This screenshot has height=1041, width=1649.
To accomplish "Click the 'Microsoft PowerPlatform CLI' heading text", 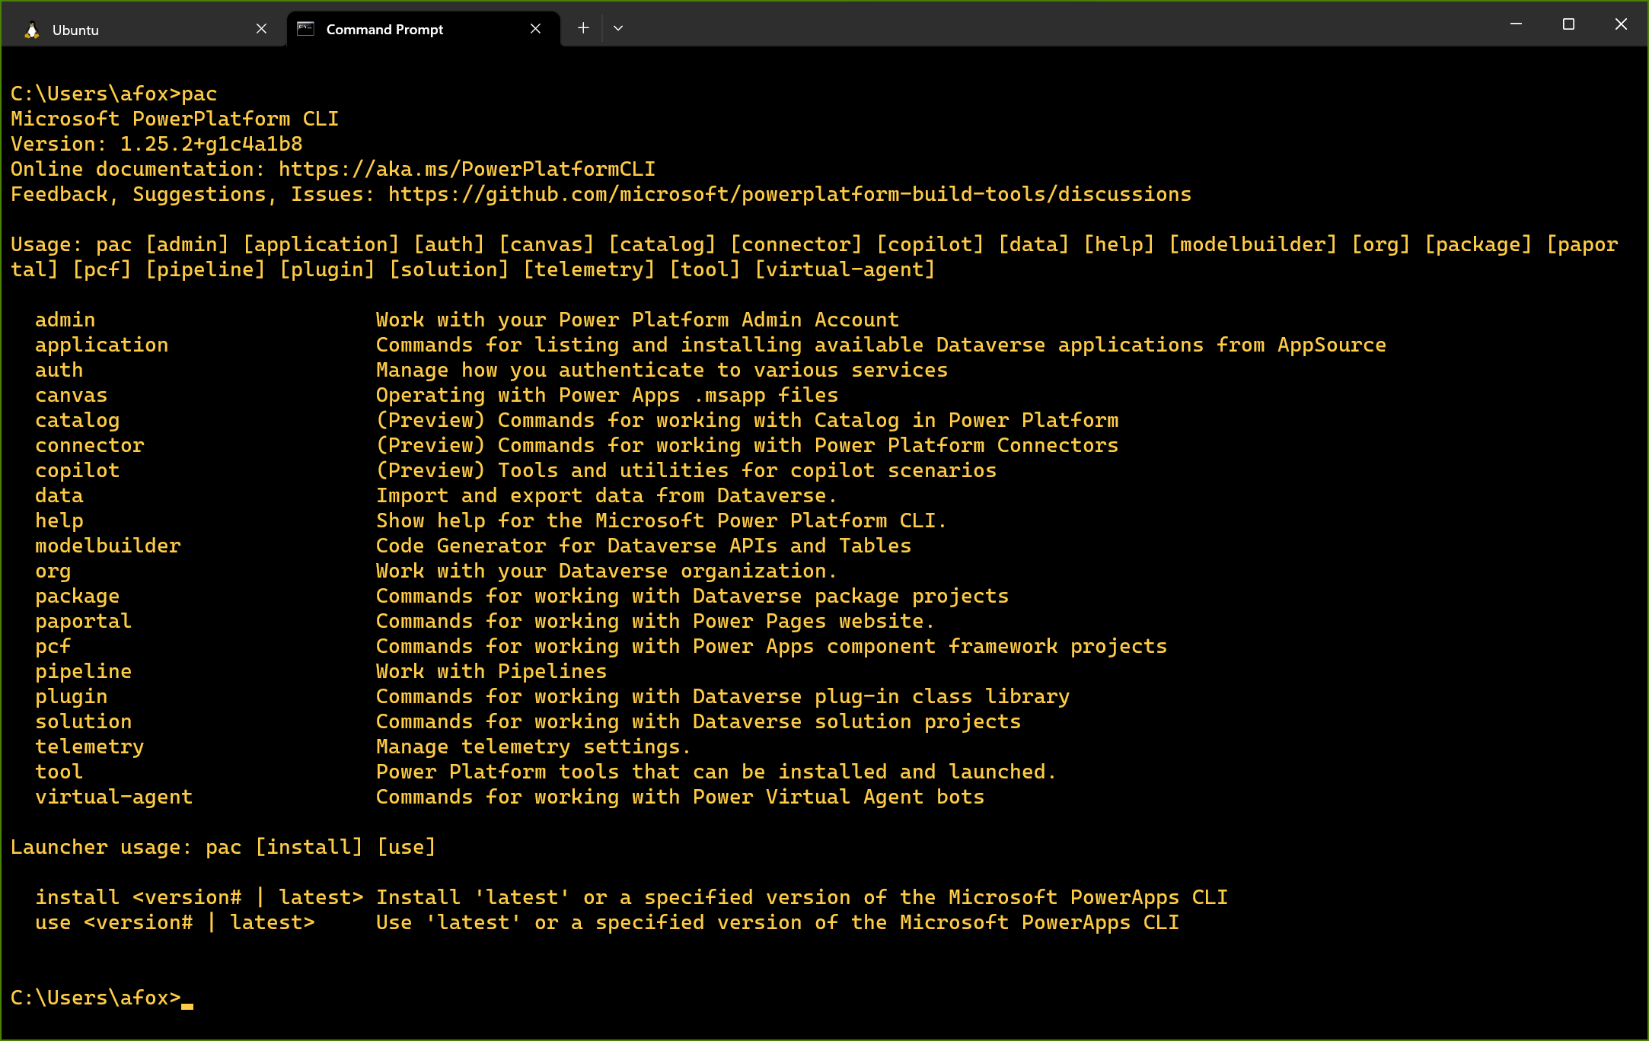I will coord(174,119).
